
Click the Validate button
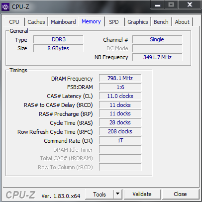pyautogui.click(x=142, y=194)
